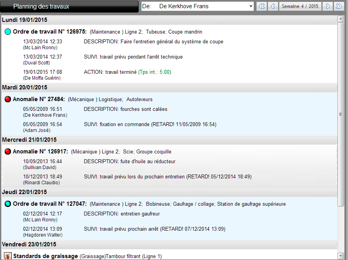Click grease gun icon for Standards de graissage
Viewport: 348px width, 260px height.
pos(8,256)
